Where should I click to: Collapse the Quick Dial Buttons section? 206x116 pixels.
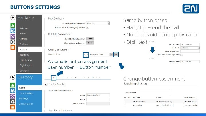click(x=59, y=50)
